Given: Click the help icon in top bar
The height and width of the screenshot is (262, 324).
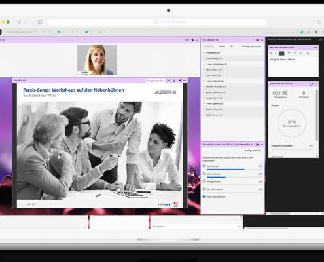Looking at the screenshot, I should tap(309, 32).
